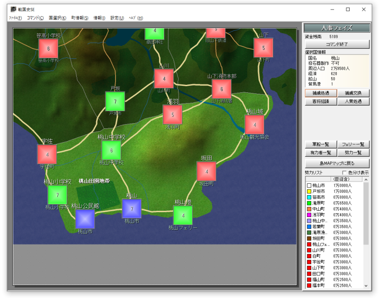Viewport: 379px width, 298px height.
Task: Select the 福本町 row in 勢力リスト
Action: (x=334, y=285)
